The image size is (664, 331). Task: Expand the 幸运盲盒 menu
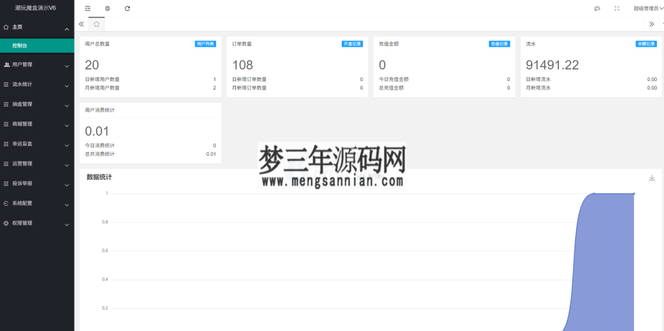[x=37, y=143]
